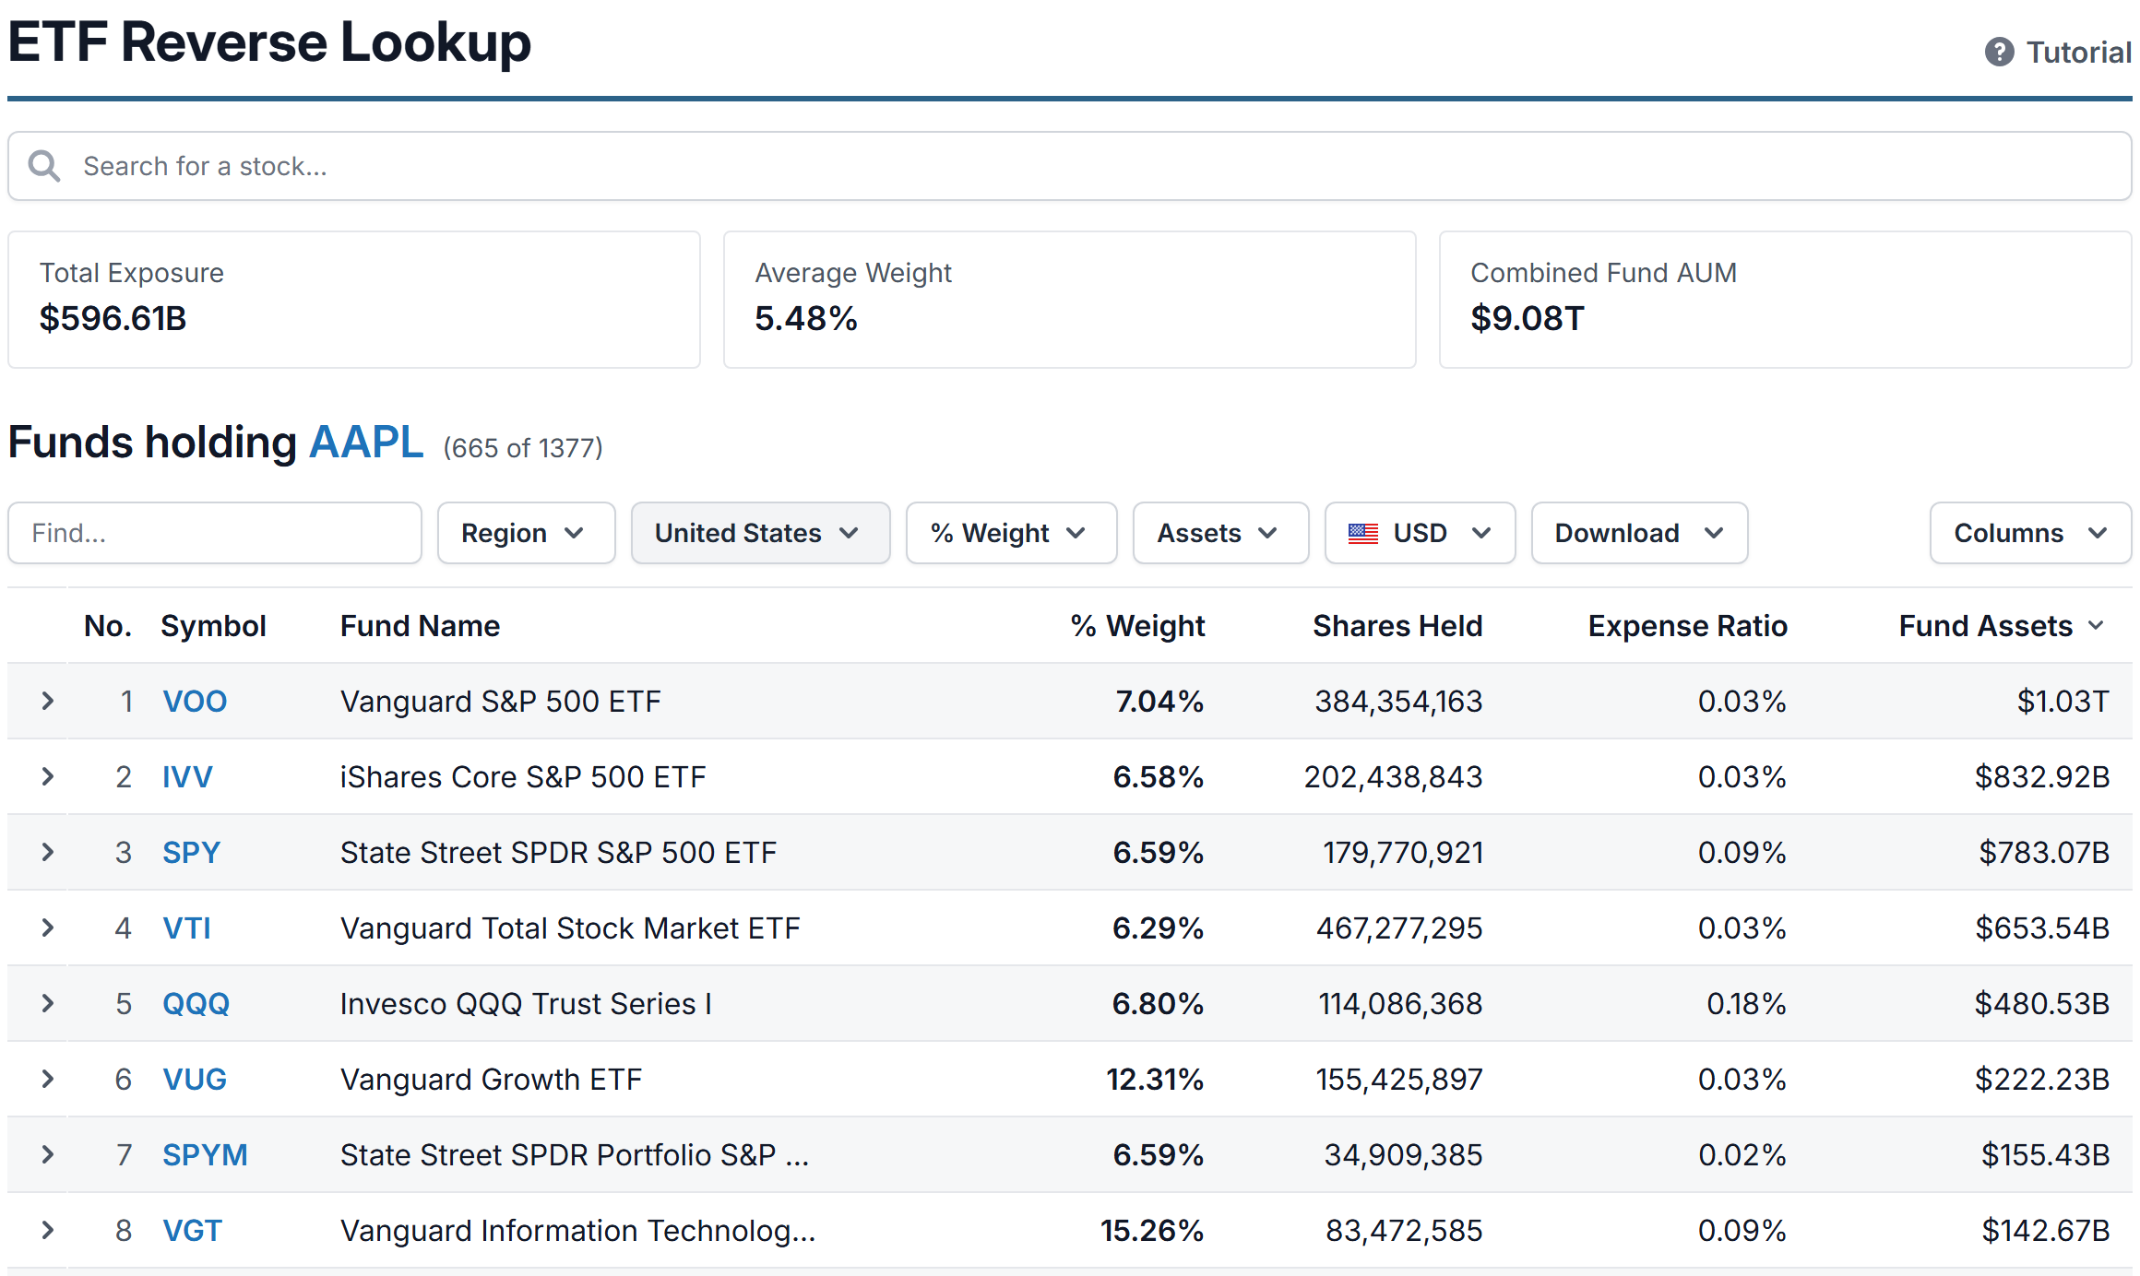
Task: Click the iShares Core S&P 500 ETF name
Action: [523, 776]
